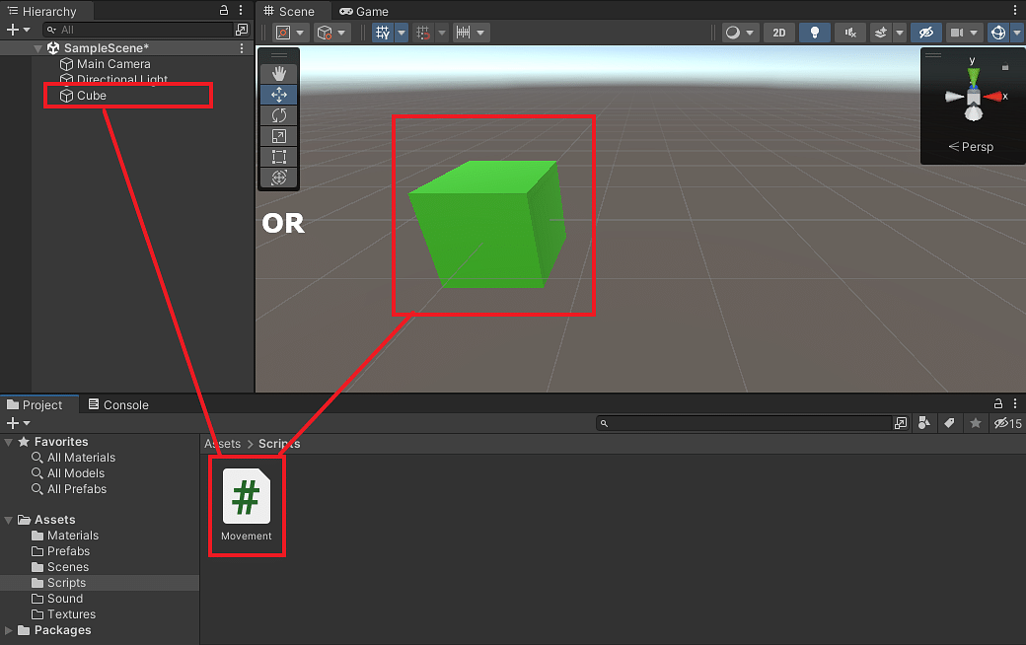Open draw mode dropdown arrow
This screenshot has height=645, width=1026.
tap(750, 33)
